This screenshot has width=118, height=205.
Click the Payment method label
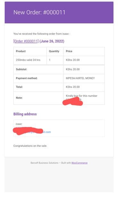point(27,78)
